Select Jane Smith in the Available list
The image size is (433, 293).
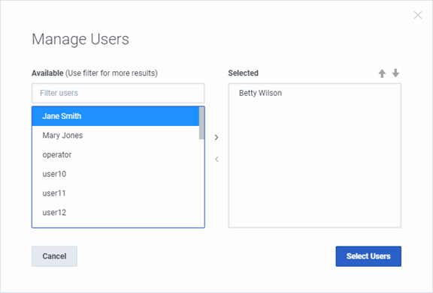(x=116, y=116)
